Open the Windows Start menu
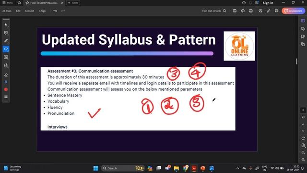 pos(96,168)
